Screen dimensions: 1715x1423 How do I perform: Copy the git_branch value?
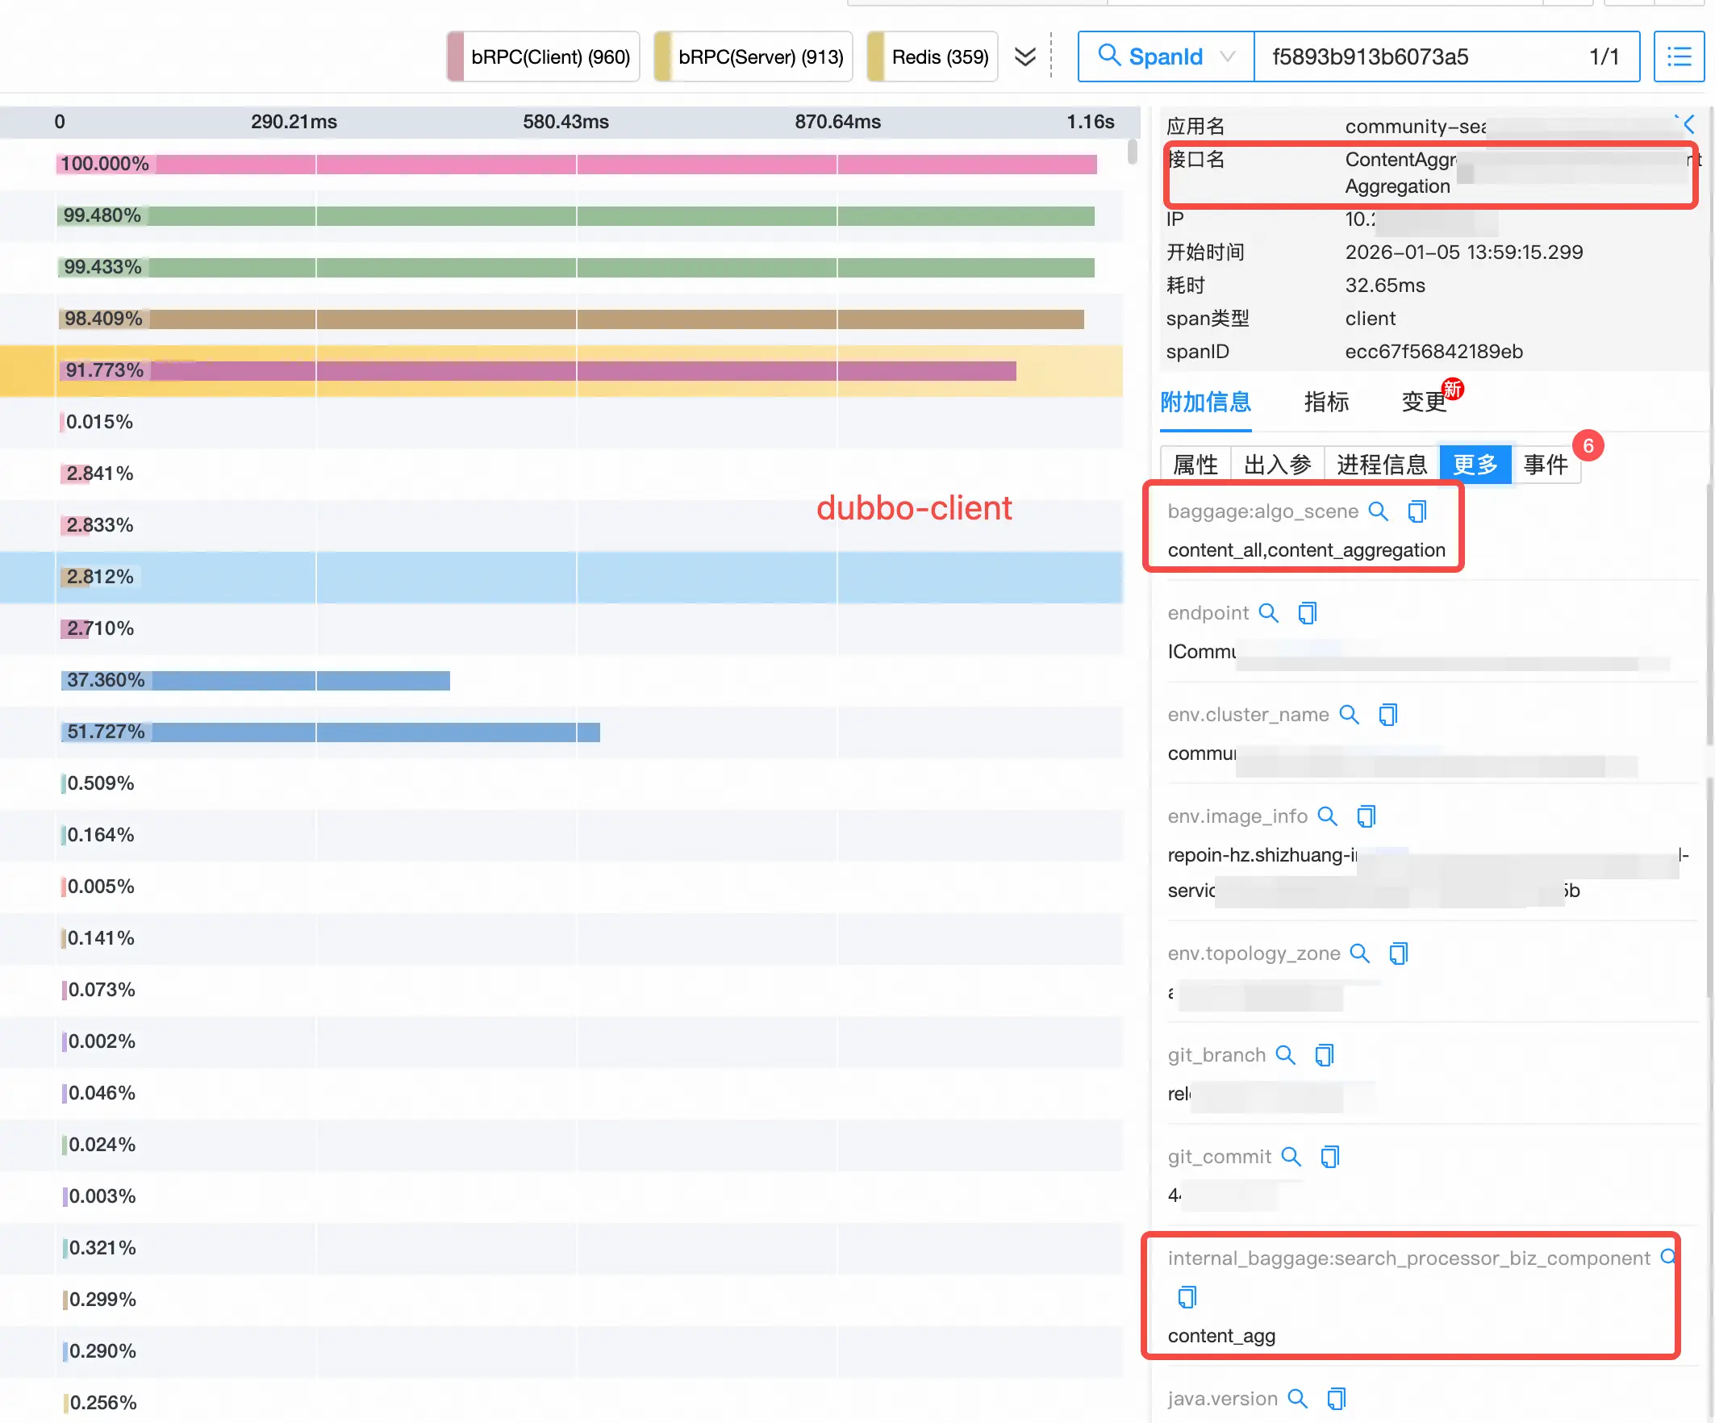[x=1324, y=1054]
